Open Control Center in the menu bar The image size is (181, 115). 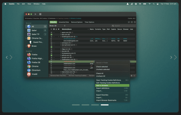(157, 4)
